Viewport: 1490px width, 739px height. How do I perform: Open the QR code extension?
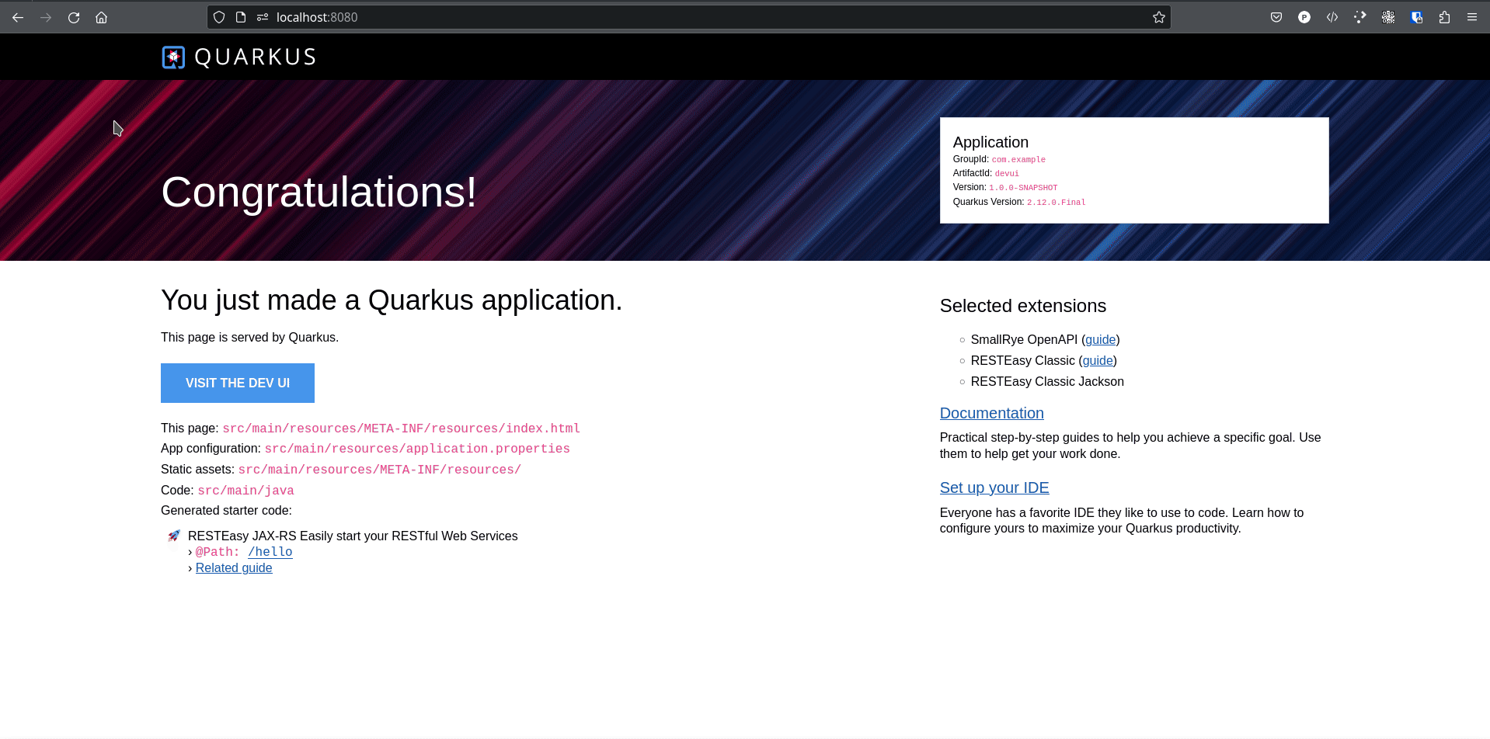point(1388,17)
